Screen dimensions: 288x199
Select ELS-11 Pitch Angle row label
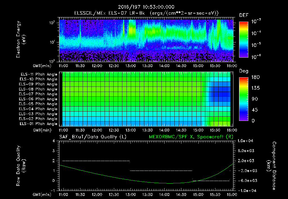coord(39,74)
